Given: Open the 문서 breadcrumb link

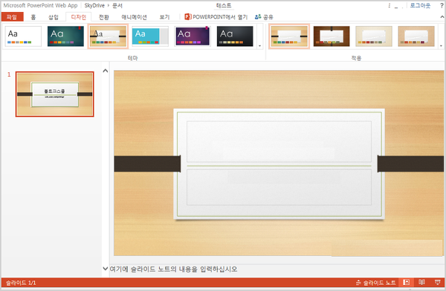Looking at the screenshot, I should (117, 5).
